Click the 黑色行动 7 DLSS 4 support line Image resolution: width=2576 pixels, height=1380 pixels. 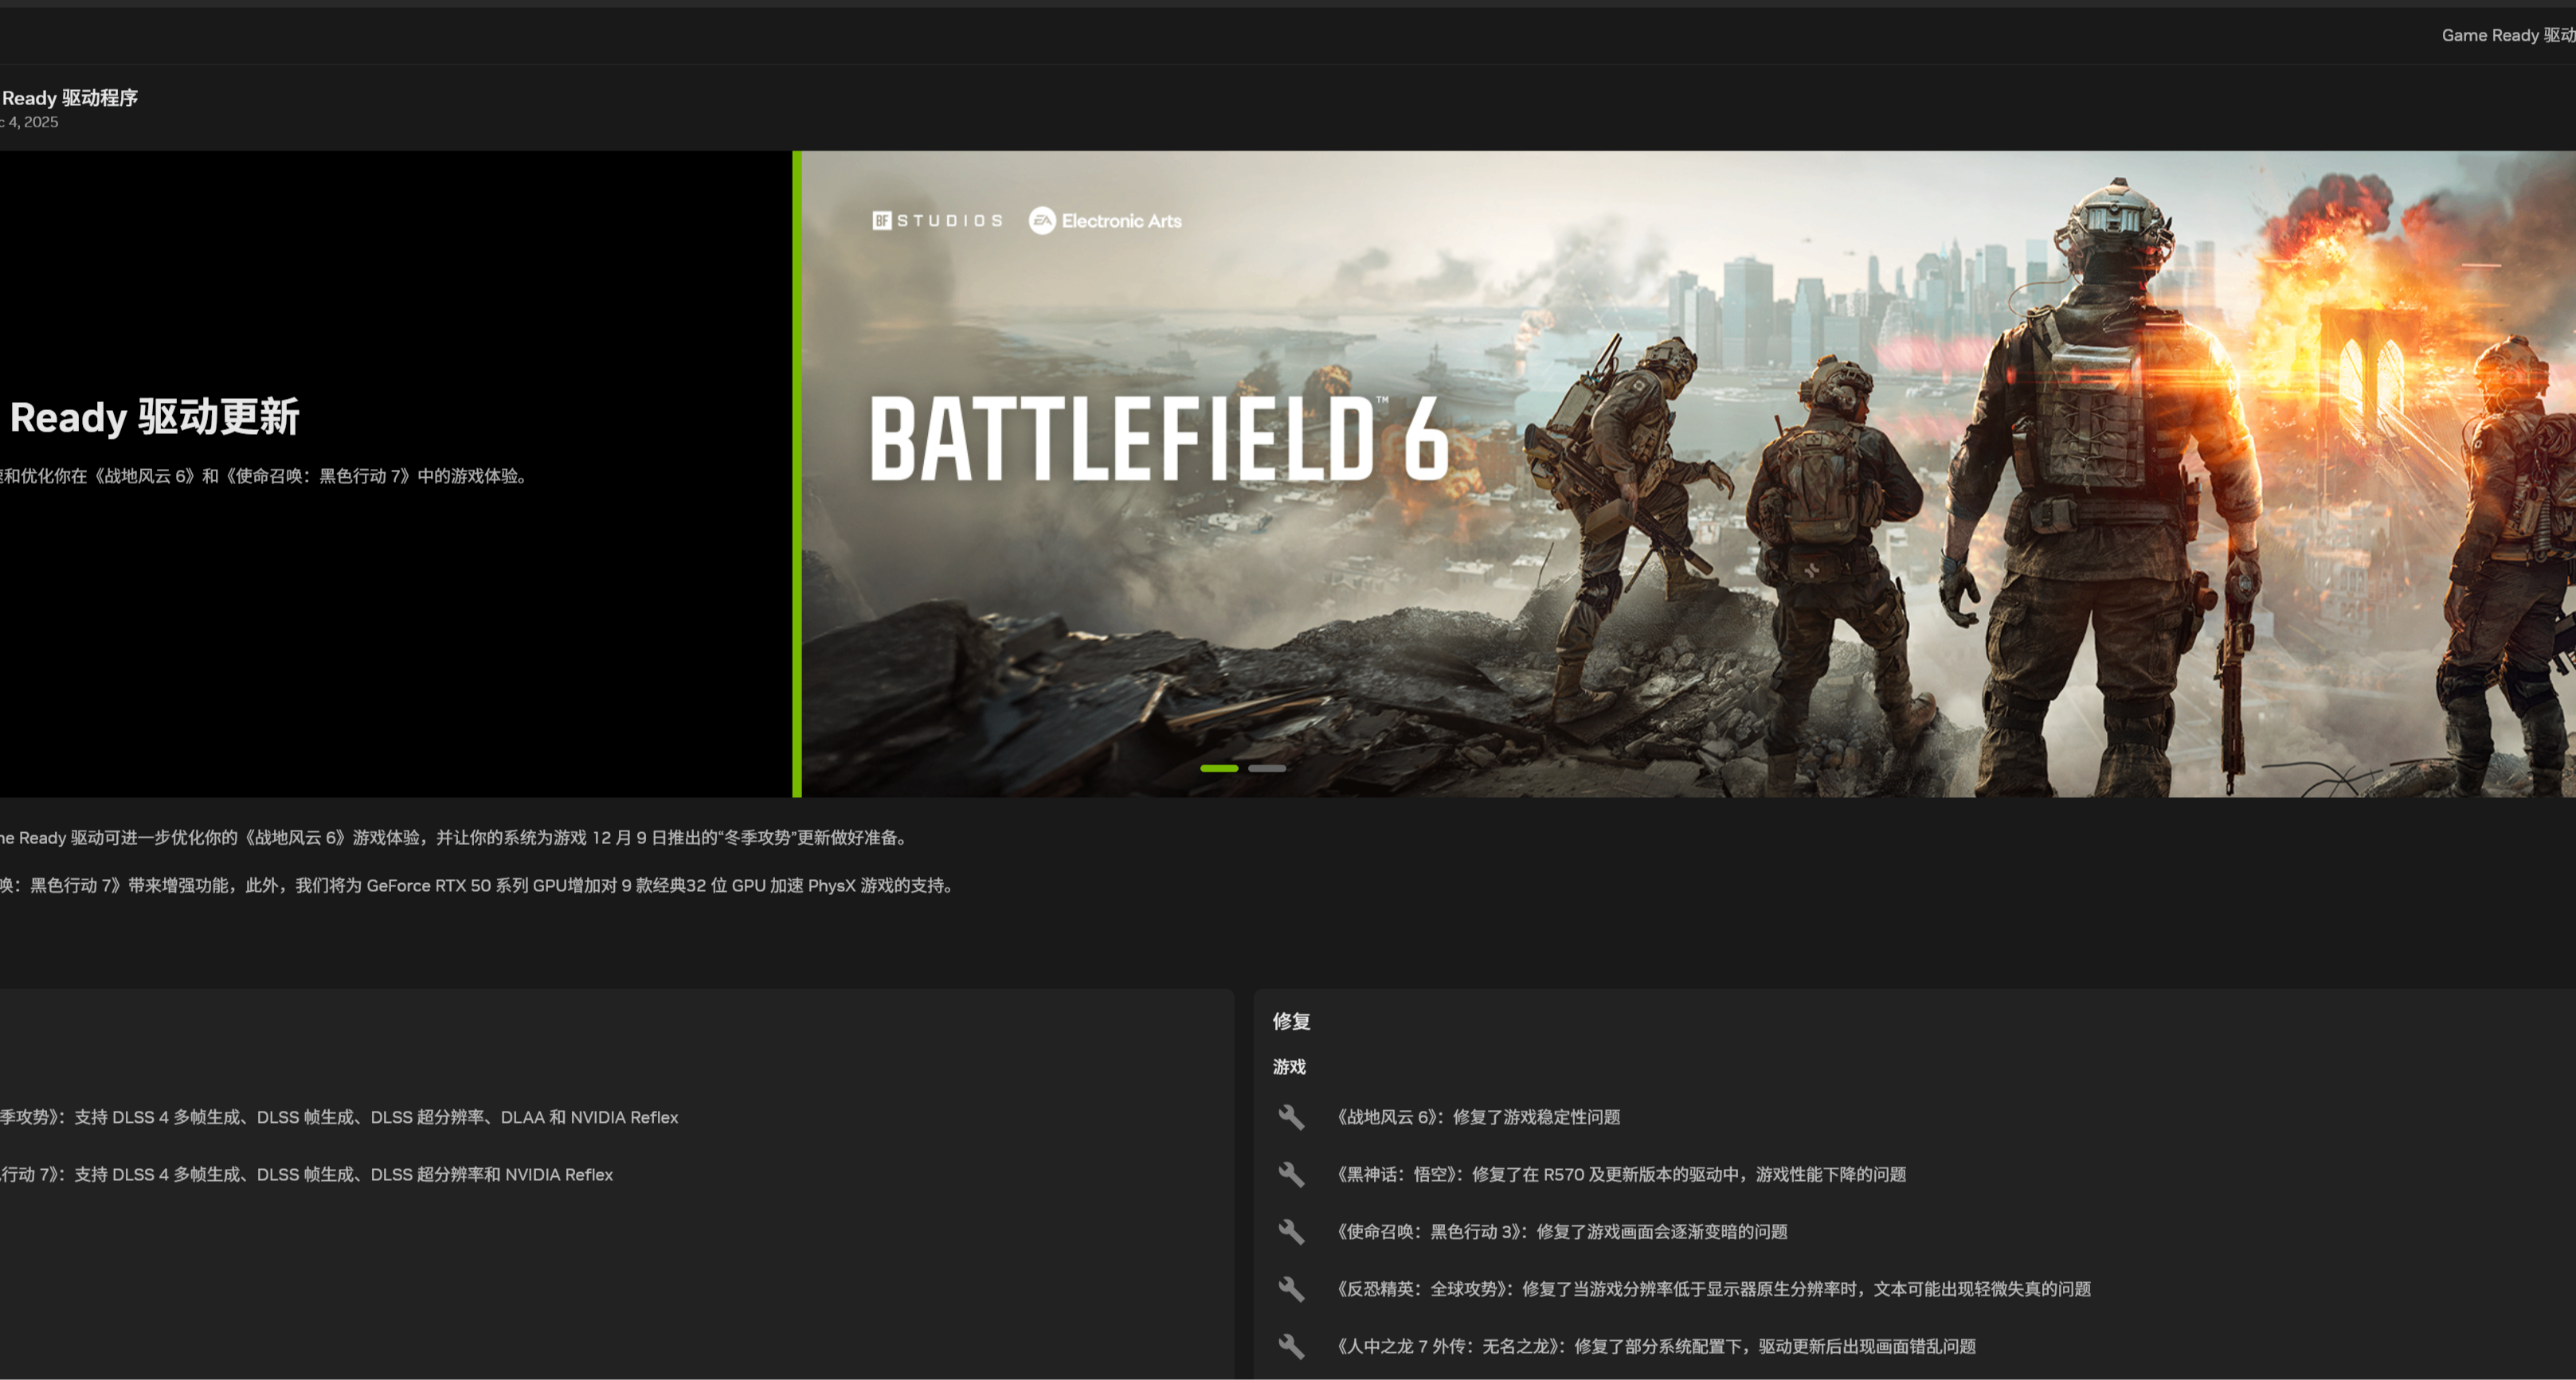307,1174
